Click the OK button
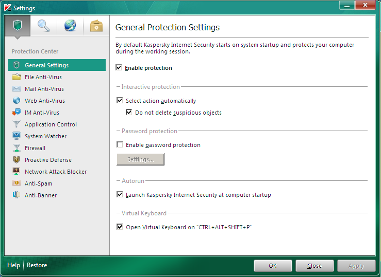 coord(273,266)
